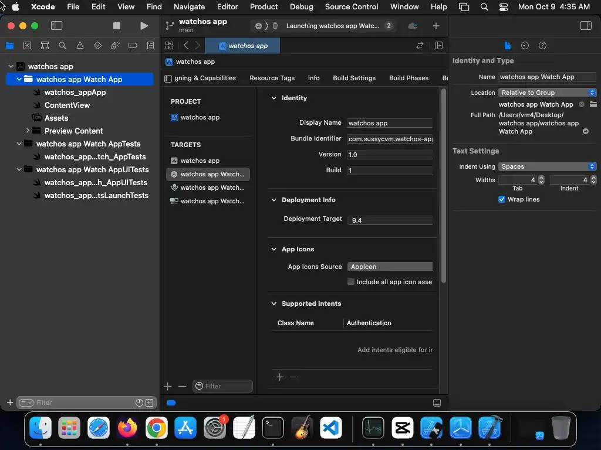Collapse the App Icons section
Screen dimensions: 601x450
tap(274, 249)
